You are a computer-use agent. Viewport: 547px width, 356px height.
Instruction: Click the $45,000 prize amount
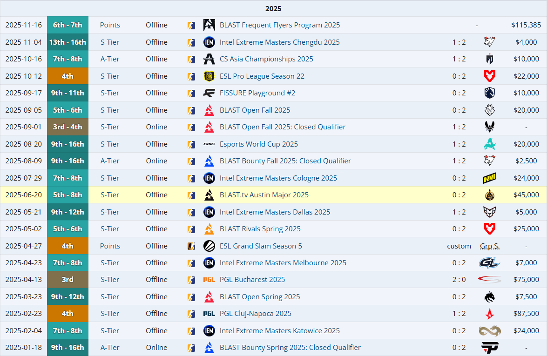(x=526, y=195)
